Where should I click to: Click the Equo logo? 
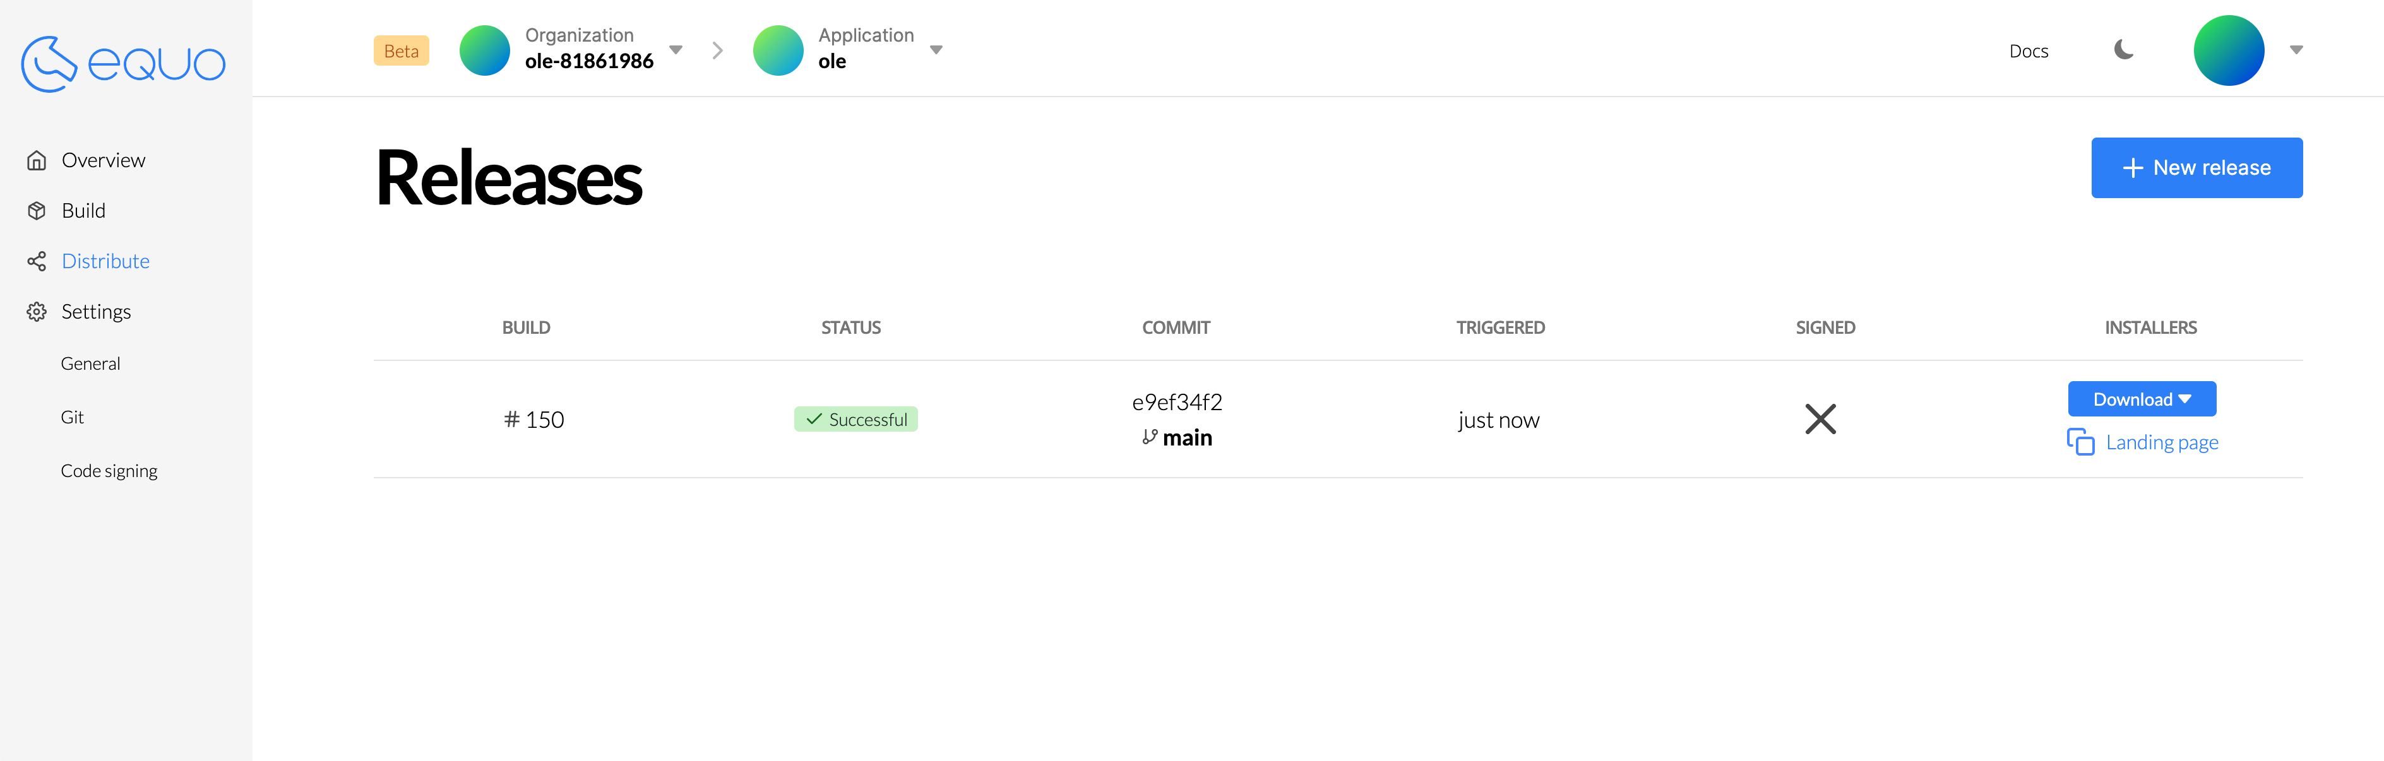[x=123, y=64]
